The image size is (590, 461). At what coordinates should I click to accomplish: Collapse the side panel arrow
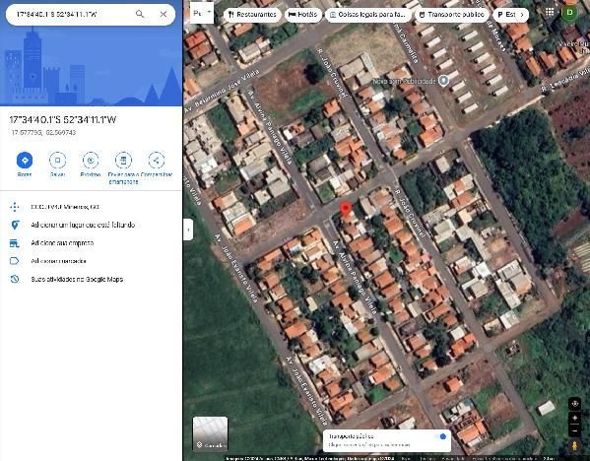pos(188,230)
